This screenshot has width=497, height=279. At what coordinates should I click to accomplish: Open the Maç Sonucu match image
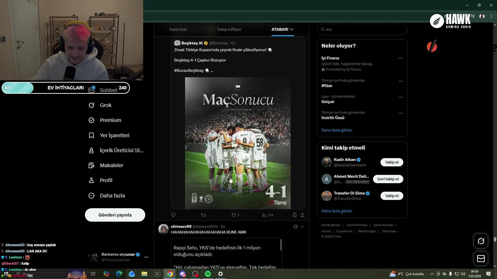click(238, 143)
